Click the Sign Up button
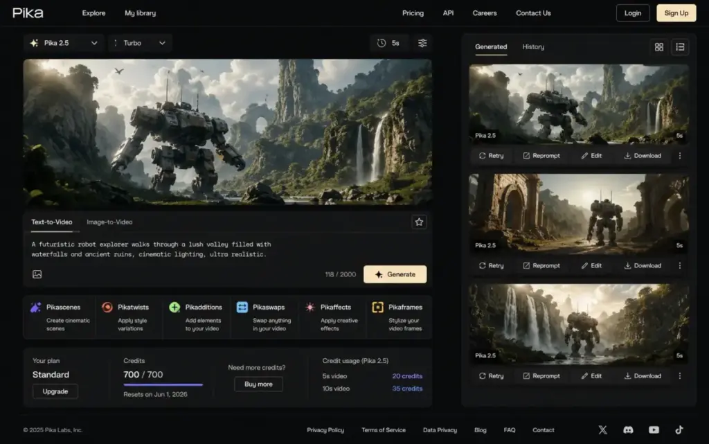The image size is (709, 444). tap(676, 13)
